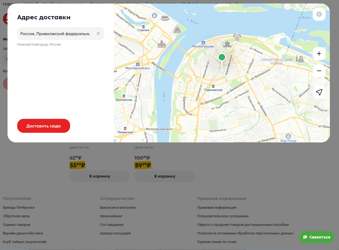The width and height of the screenshot is (339, 250).
Task: Click the pavilion landmark icon on the Volga embankment
Action: 237,36
